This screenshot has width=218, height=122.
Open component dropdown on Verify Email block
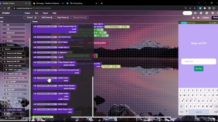(47, 104)
